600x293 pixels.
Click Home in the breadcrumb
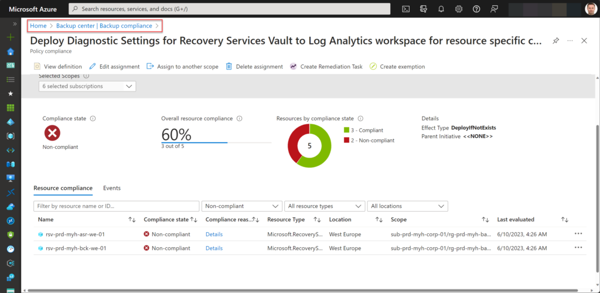point(38,26)
